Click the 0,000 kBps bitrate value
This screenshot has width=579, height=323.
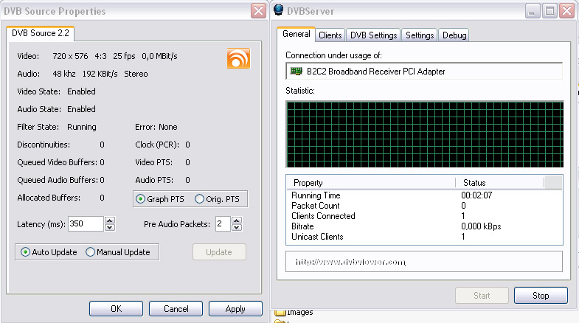point(481,226)
